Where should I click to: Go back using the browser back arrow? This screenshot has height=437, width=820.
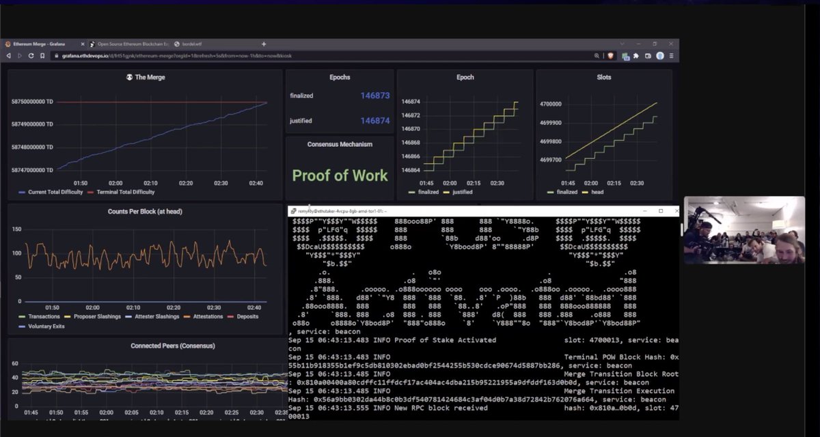(9, 55)
